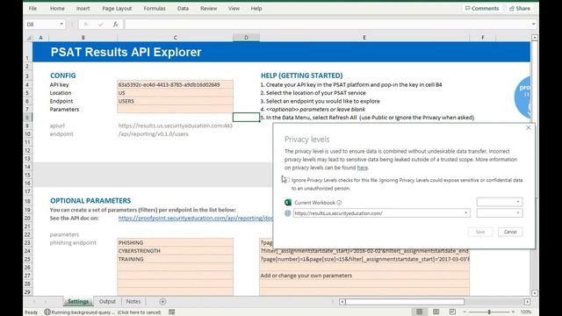Click the vertical scrollbar up arrow

[x=535, y=37]
